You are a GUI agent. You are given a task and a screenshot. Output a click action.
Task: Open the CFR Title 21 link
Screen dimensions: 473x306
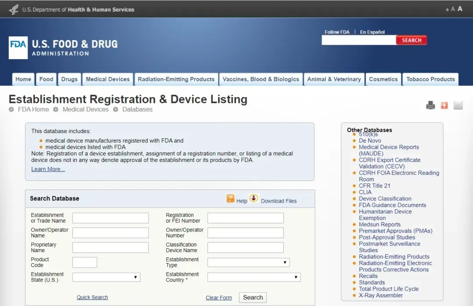[374, 186]
